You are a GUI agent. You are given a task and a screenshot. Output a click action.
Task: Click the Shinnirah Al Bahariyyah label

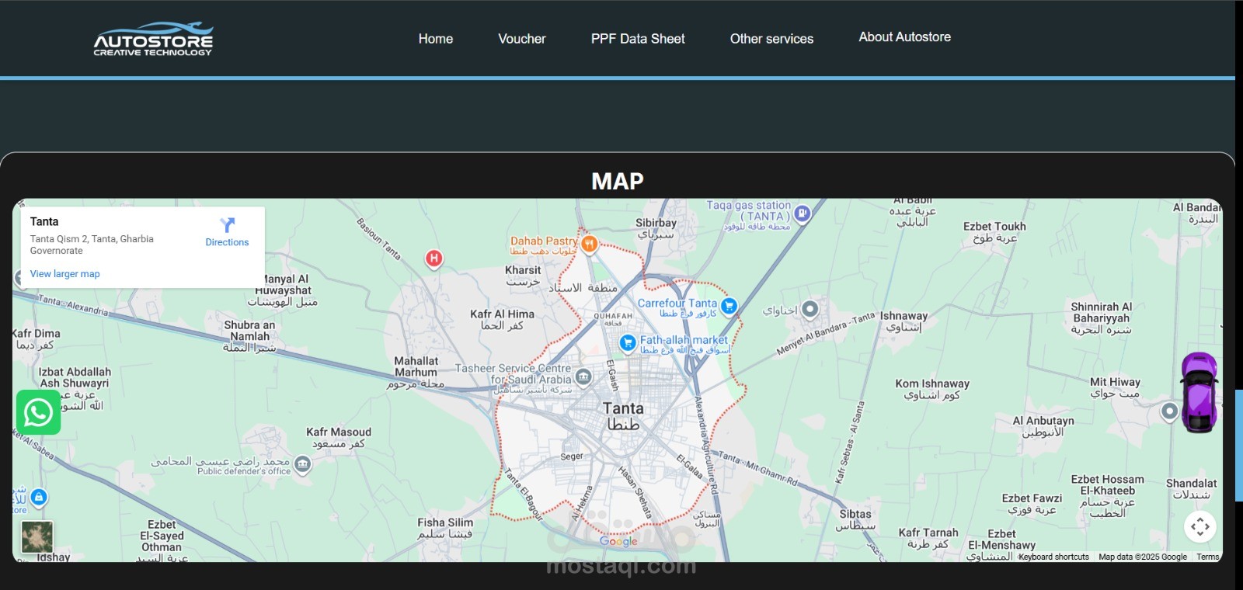(1102, 318)
